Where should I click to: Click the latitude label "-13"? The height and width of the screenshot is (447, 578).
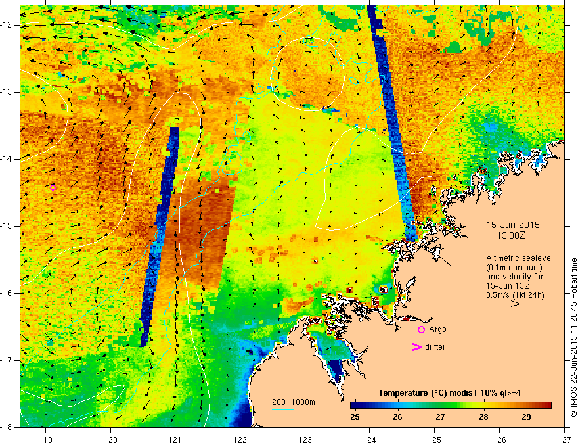click(x=7, y=92)
